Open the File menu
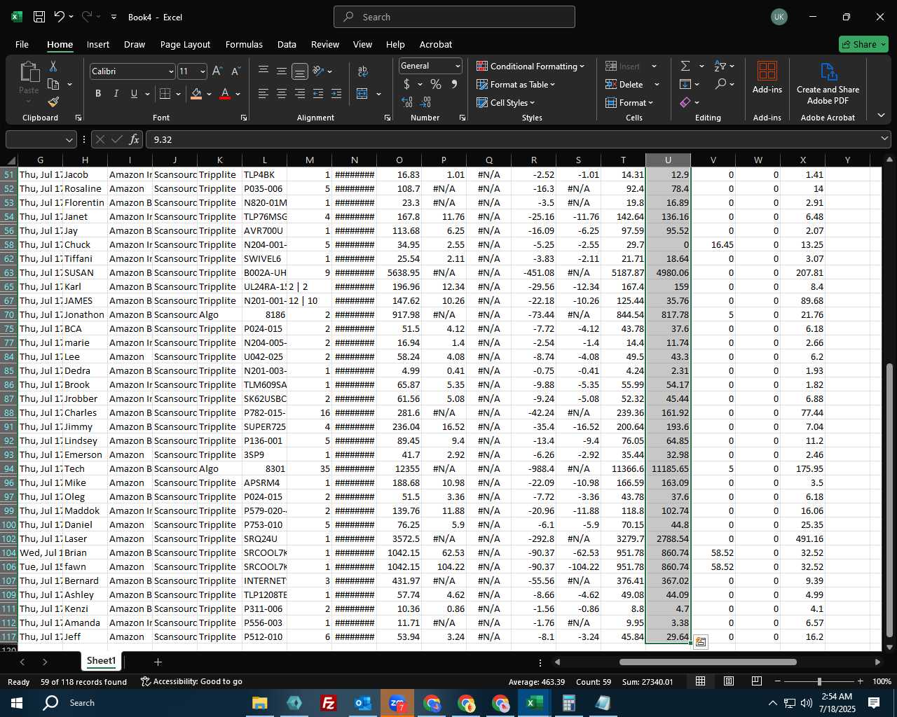Viewport: 897px width, 717px height. click(x=22, y=44)
